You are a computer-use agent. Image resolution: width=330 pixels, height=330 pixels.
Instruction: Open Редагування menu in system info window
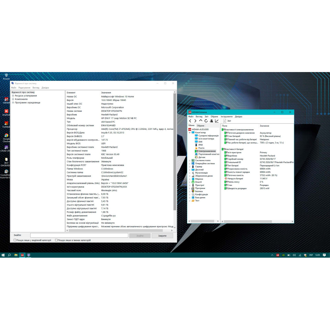click(24, 88)
